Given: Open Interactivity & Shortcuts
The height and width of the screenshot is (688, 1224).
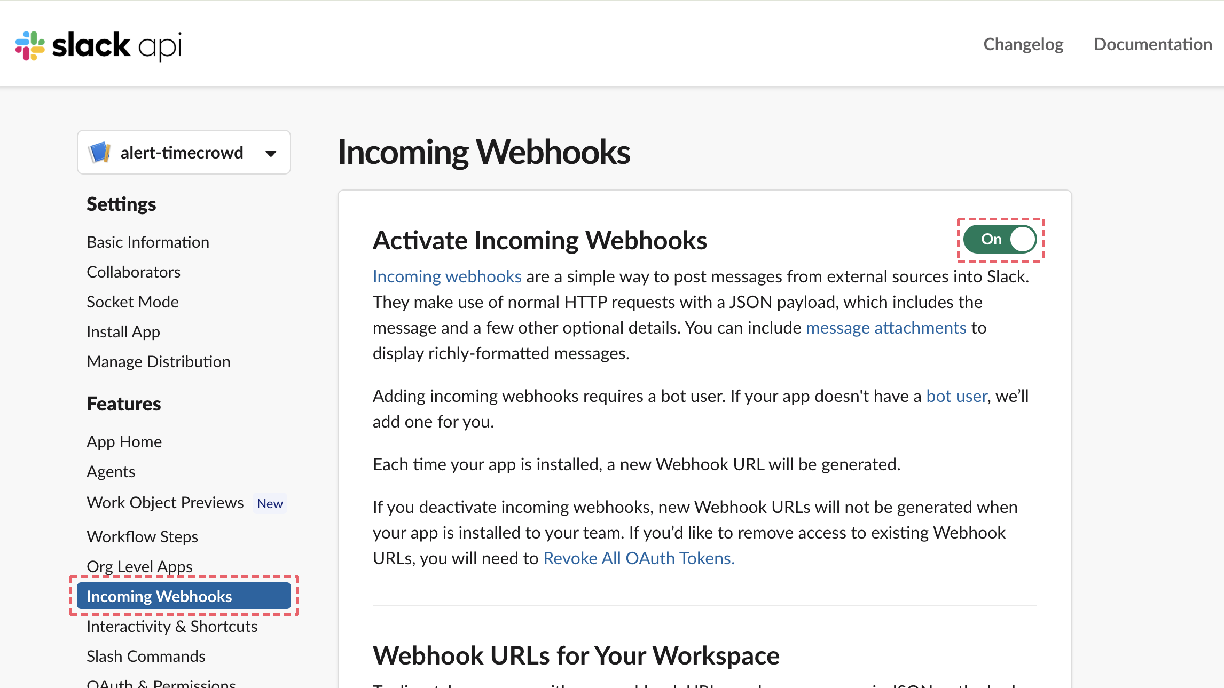Looking at the screenshot, I should (x=172, y=627).
